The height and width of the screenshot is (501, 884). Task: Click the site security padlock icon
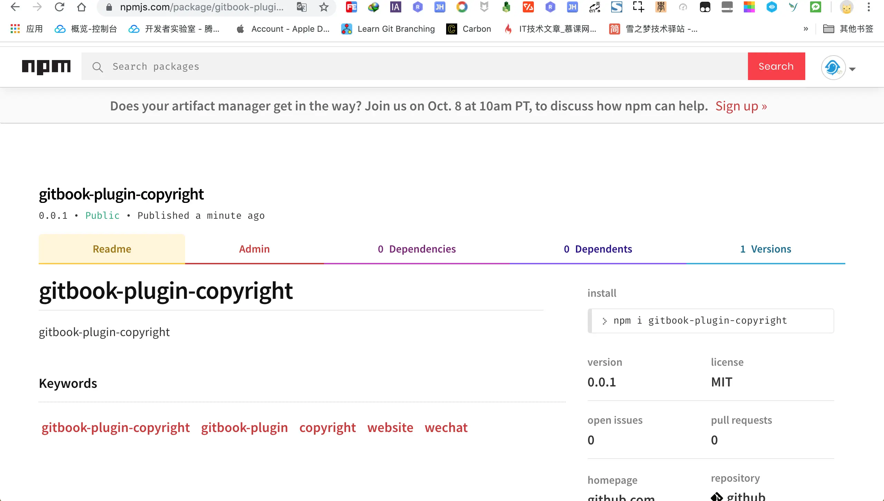pyautogui.click(x=108, y=7)
